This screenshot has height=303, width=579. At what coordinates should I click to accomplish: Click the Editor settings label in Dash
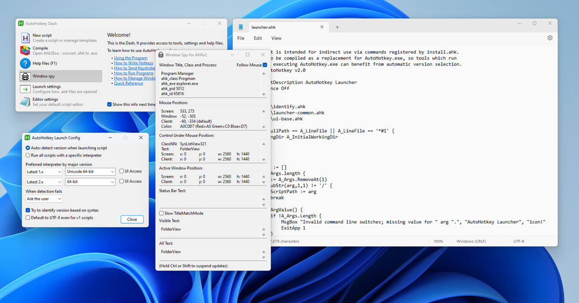coord(45,99)
